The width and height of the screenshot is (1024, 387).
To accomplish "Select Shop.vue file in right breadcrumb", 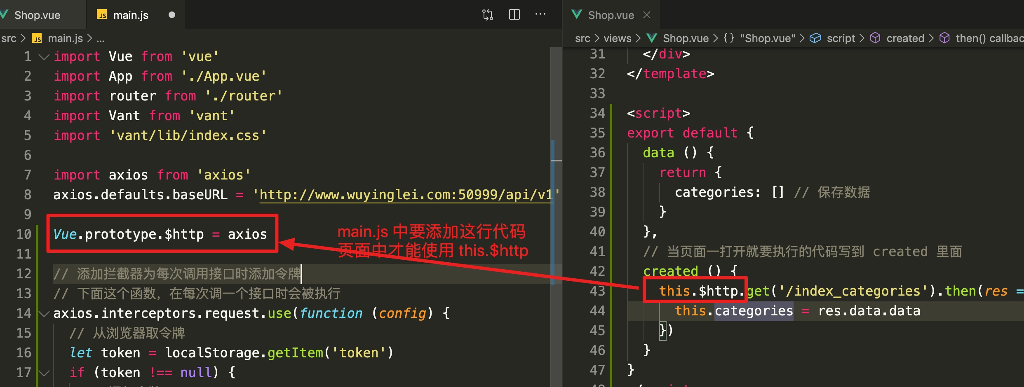I will [686, 39].
